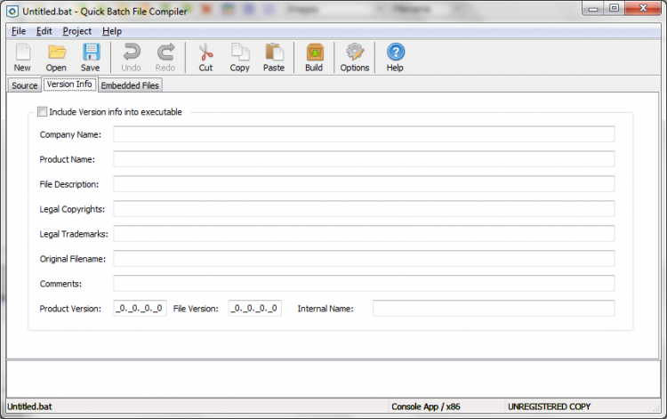
Task: Focus the Legal Copyrights field
Action: pos(364,209)
